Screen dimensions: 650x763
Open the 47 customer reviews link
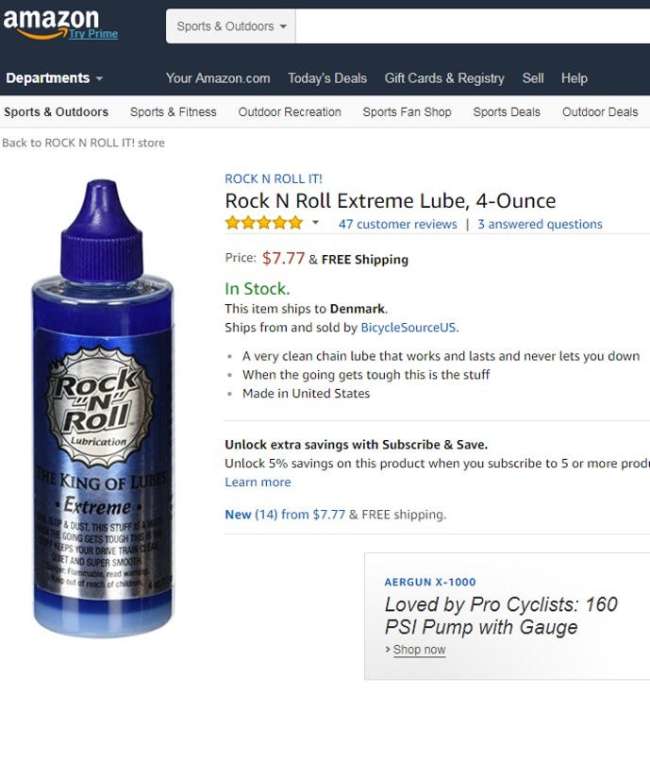[397, 224]
